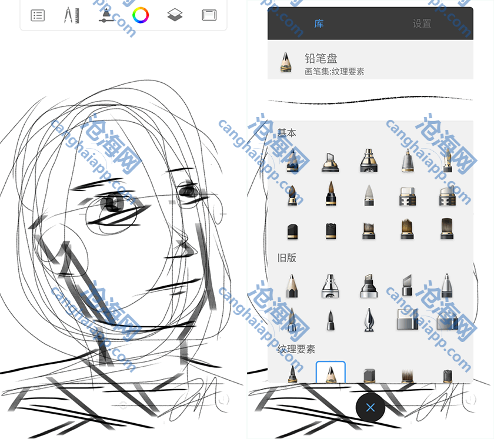Select the fountain pen nib in 基本
494x439 pixels.
(x=447, y=160)
